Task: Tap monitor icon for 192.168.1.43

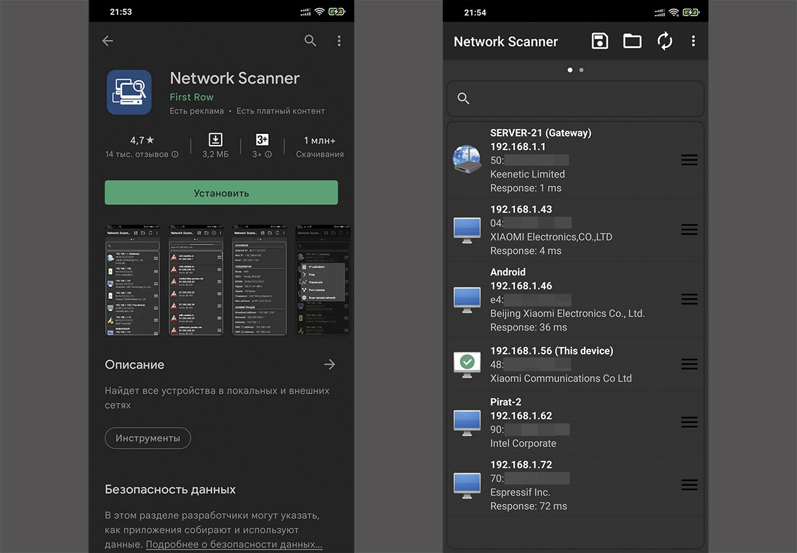Action: tap(467, 230)
